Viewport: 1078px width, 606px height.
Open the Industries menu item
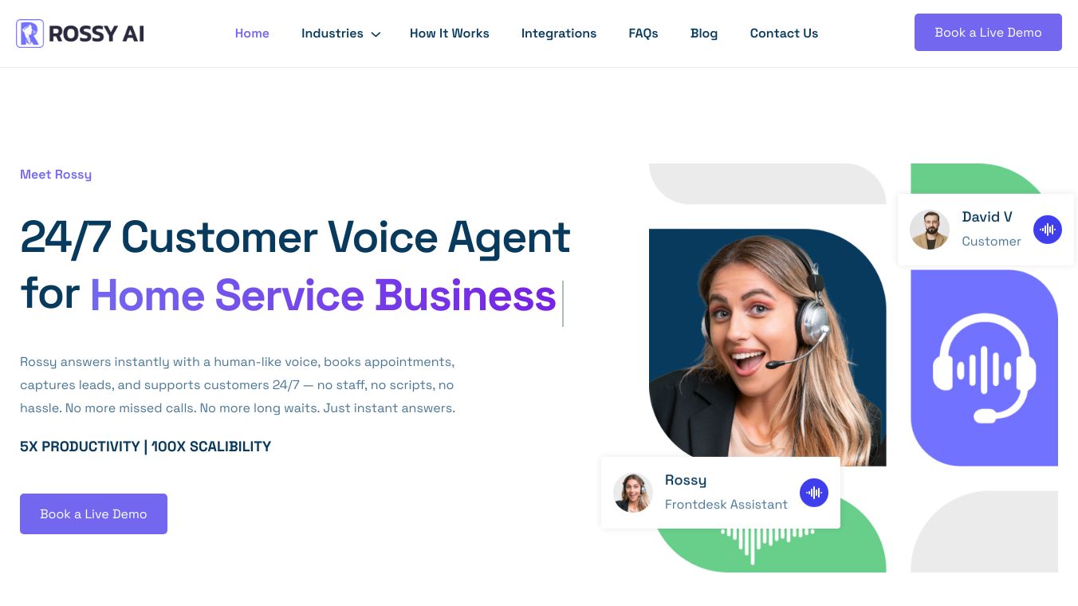point(332,33)
